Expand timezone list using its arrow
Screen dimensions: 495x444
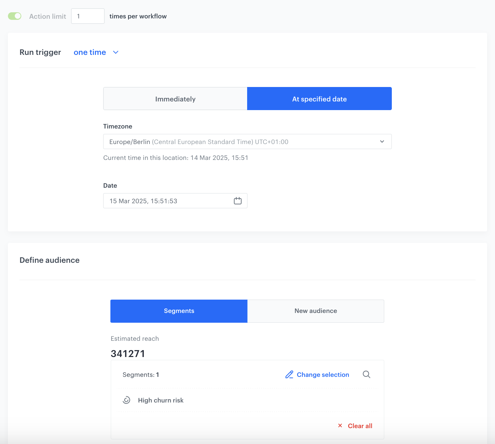382,142
